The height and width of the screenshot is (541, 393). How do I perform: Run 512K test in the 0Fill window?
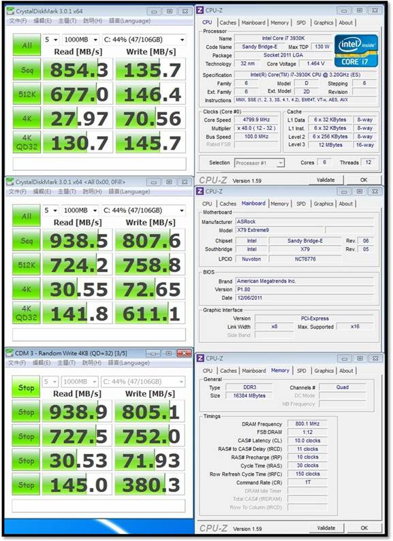coord(27,265)
